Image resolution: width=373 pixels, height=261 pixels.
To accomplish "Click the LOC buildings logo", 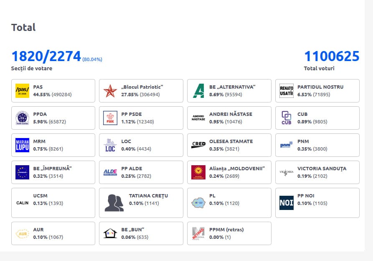I will 110,145.
